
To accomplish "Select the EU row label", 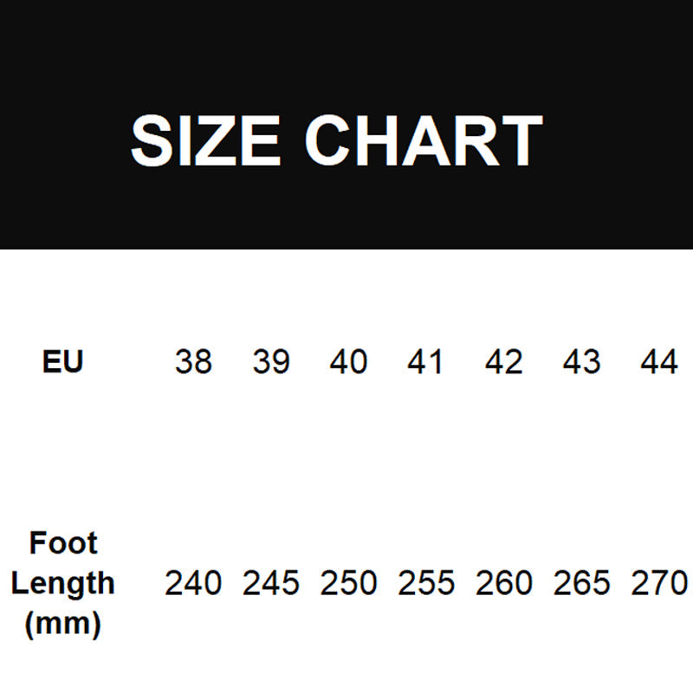I will [x=62, y=361].
